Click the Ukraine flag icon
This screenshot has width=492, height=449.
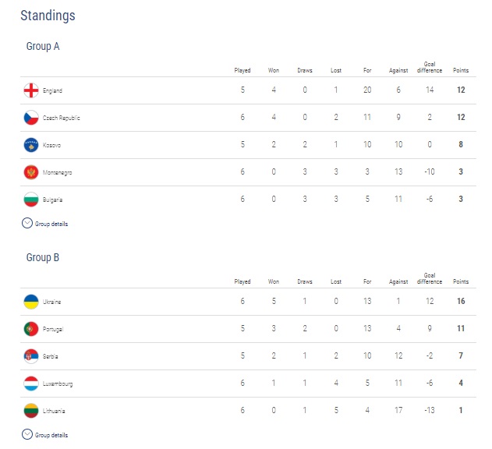coord(31,302)
